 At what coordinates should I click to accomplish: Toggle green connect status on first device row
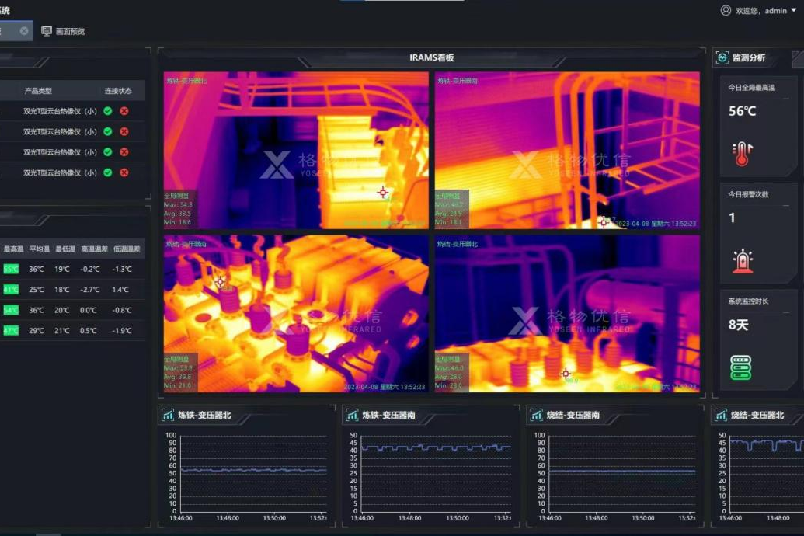click(x=108, y=111)
